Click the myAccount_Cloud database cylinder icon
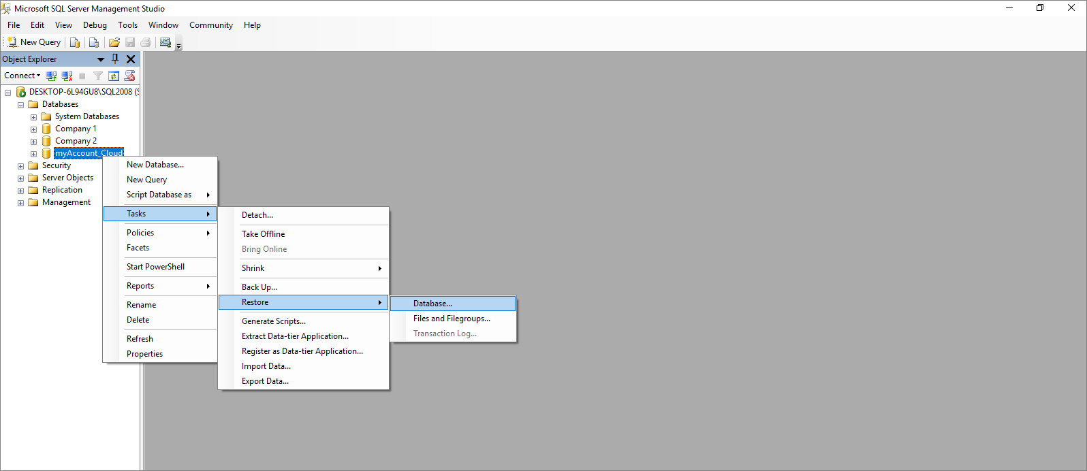This screenshot has height=471, width=1087. (46, 153)
